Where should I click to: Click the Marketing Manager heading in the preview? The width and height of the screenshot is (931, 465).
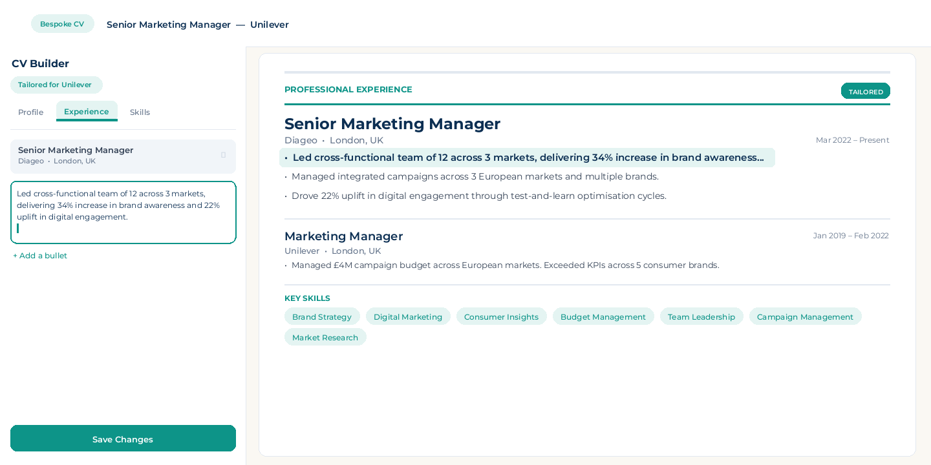(343, 236)
